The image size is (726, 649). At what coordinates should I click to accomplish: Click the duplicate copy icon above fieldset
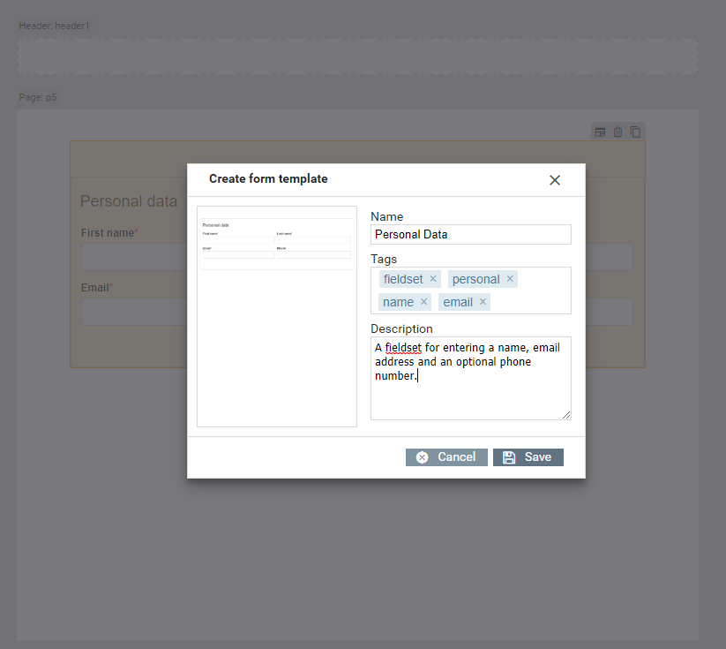click(635, 132)
